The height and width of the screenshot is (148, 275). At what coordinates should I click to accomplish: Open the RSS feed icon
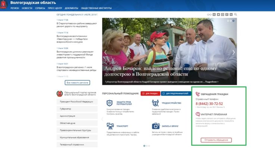[231, 15]
